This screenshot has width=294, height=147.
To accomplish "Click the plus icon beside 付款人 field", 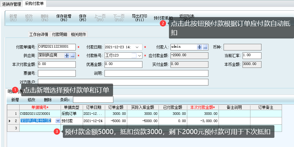I will [x=199, y=47].
